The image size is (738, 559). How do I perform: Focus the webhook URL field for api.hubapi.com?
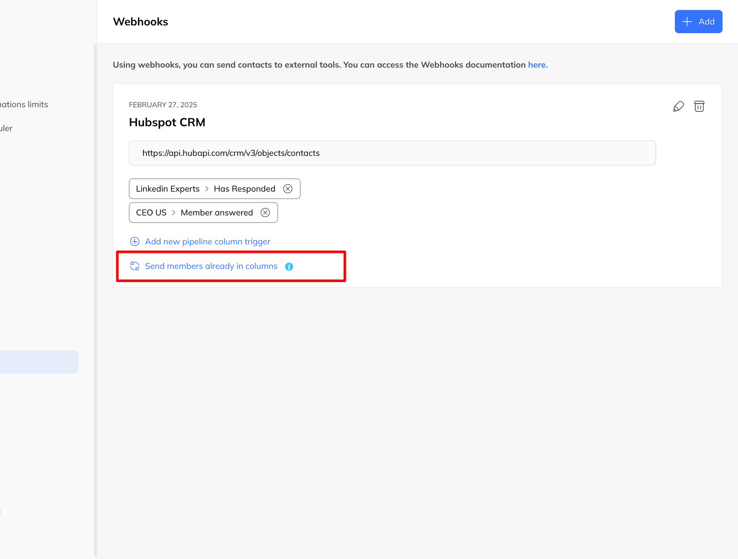click(x=392, y=153)
